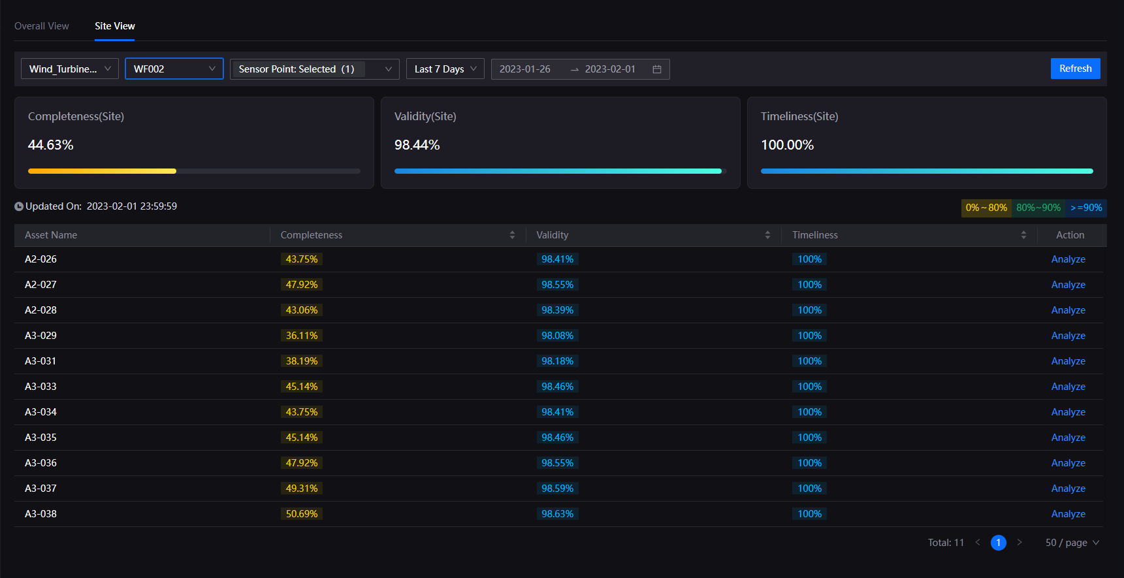The image size is (1124, 578).
Task: Analyze asset A2-026
Action: tap(1068, 259)
